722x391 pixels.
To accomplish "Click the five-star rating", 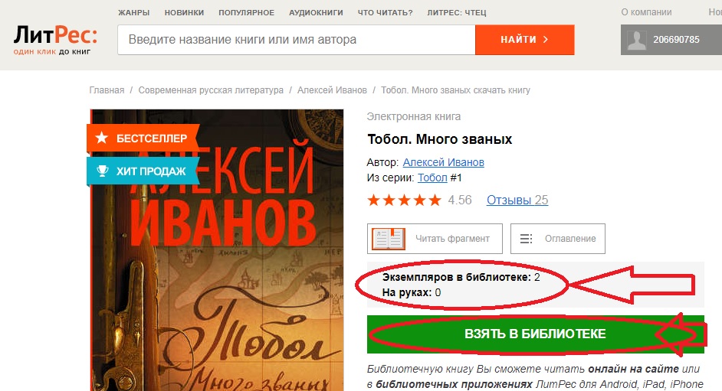I will 404,200.
